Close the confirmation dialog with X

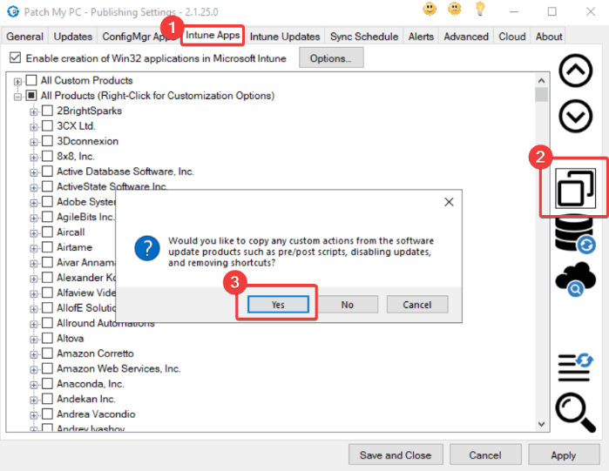449,202
